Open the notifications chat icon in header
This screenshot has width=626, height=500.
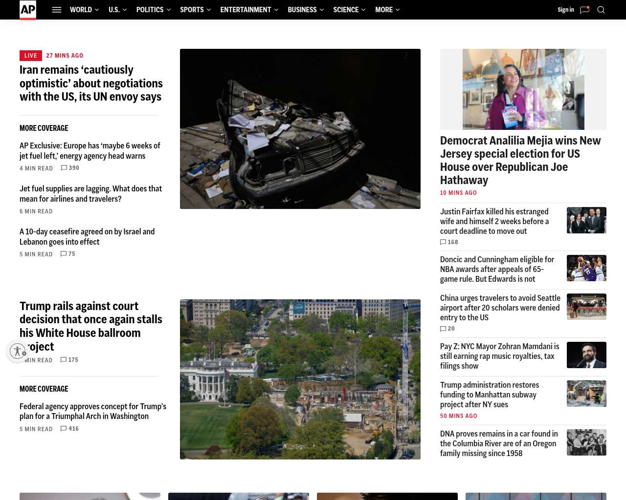(584, 10)
